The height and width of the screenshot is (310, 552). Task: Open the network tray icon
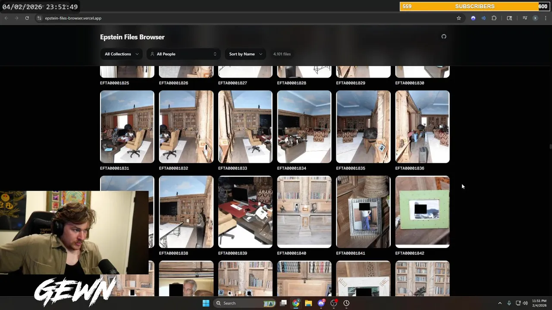pyautogui.click(x=518, y=303)
